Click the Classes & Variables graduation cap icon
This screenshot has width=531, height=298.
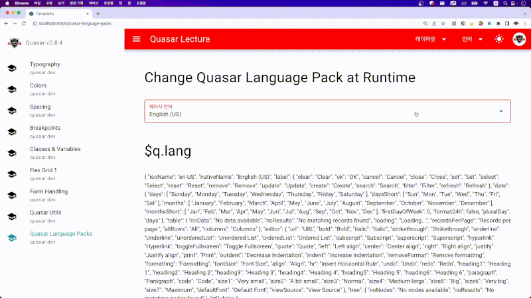click(12, 153)
